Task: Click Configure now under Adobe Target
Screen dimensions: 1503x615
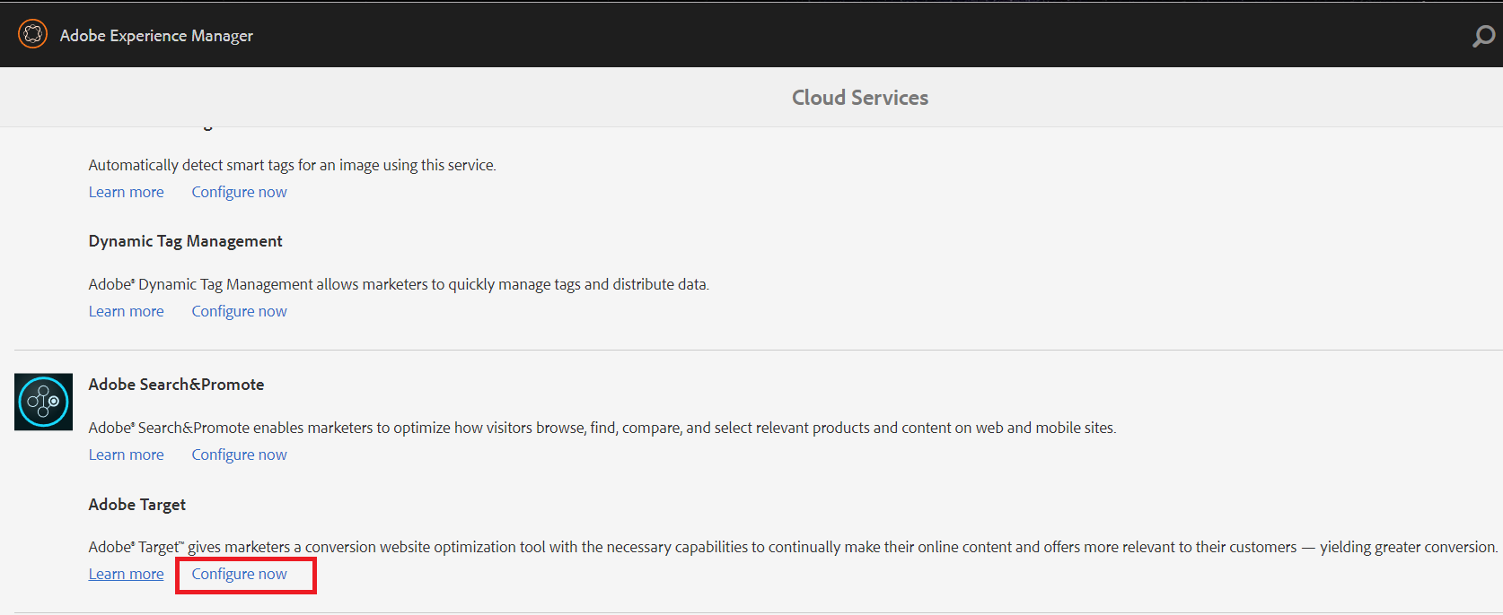Action: point(239,574)
